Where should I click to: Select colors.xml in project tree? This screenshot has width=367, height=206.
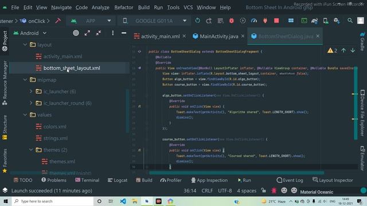click(54, 126)
